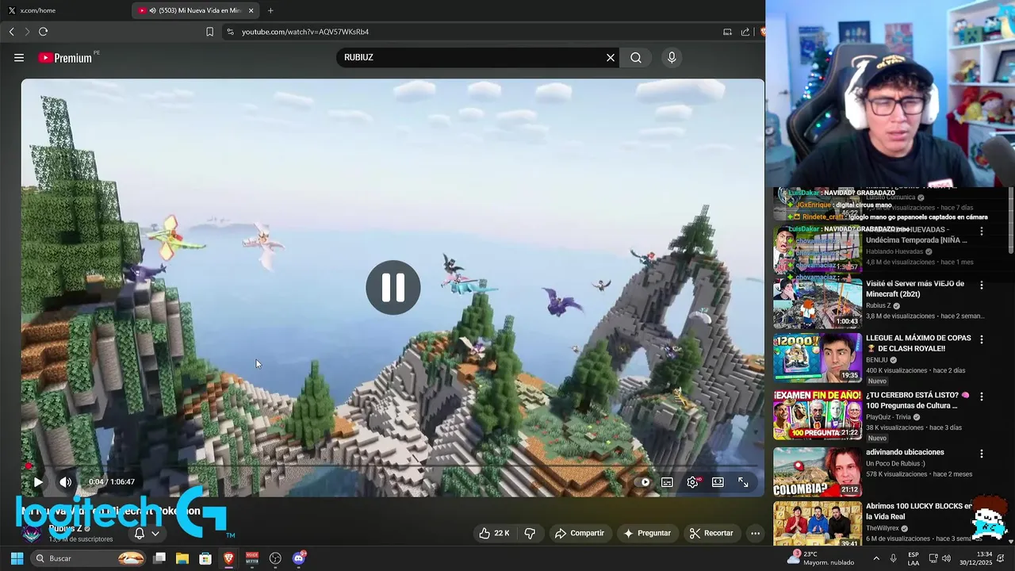
Task: Open options for the Hablando Huevadas video
Action: [982, 231]
